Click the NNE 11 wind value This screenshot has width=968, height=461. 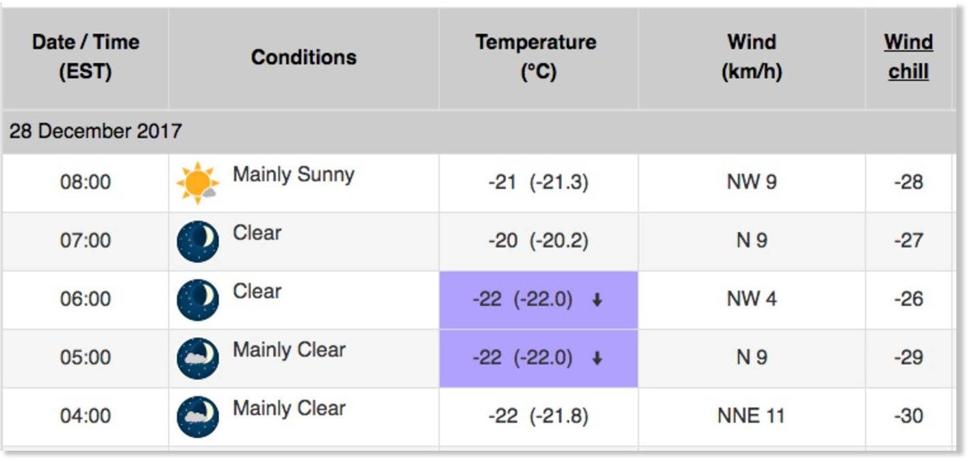point(751,416)
